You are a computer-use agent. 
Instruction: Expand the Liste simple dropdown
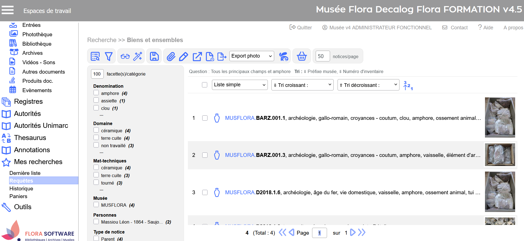pyautogui.click(x=240, y=85)
